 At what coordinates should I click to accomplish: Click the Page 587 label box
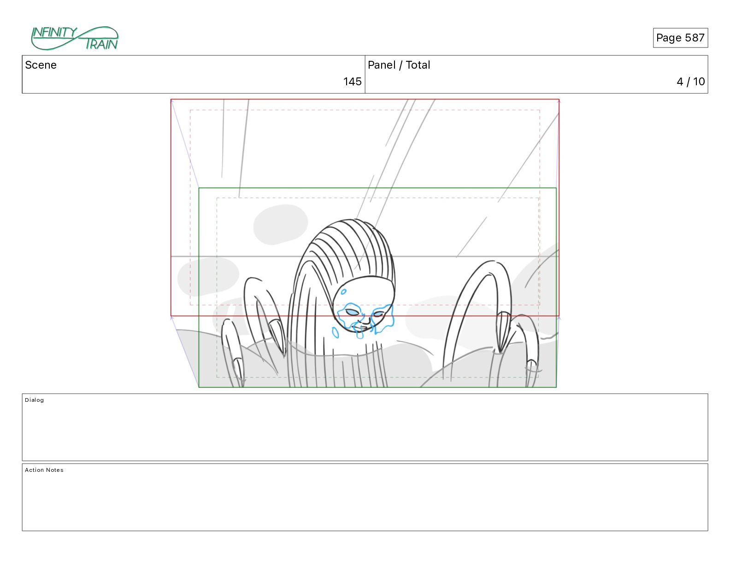coord(680,38)
